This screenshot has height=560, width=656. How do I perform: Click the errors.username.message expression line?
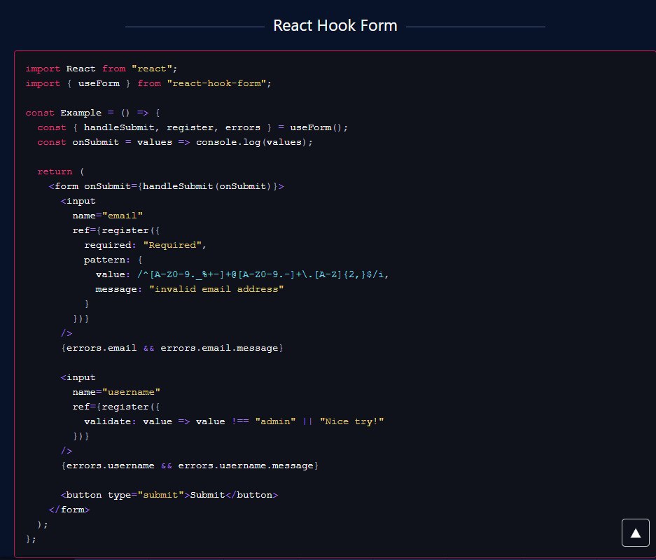click(x=190, y=465)
